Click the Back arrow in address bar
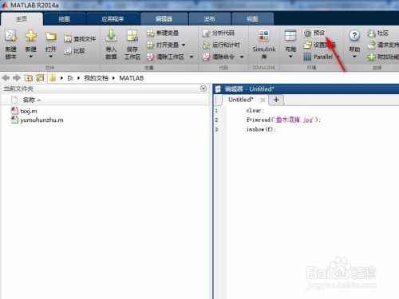The image size is (399, 299). (x=6, y=78)
